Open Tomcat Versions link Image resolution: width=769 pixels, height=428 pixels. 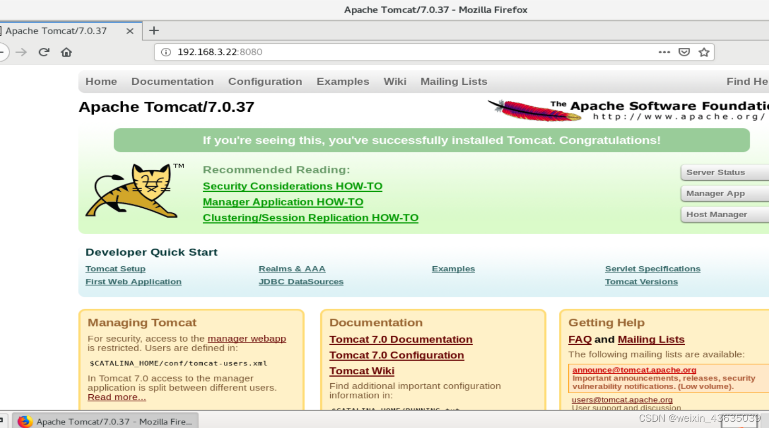click(x=642, y=281)
